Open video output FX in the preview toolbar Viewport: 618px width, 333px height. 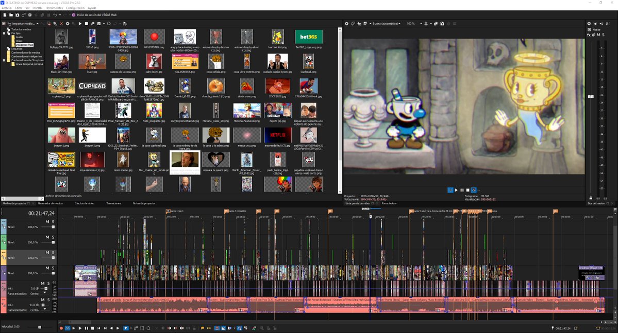click(359, 24)
